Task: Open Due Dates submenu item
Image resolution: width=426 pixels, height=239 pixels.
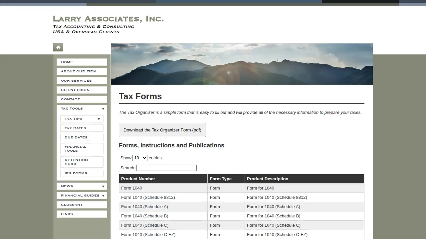Action: 82,137
